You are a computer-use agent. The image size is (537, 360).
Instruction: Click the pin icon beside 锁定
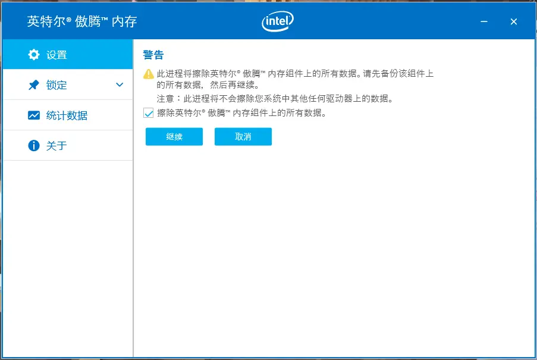click(34, 85)
